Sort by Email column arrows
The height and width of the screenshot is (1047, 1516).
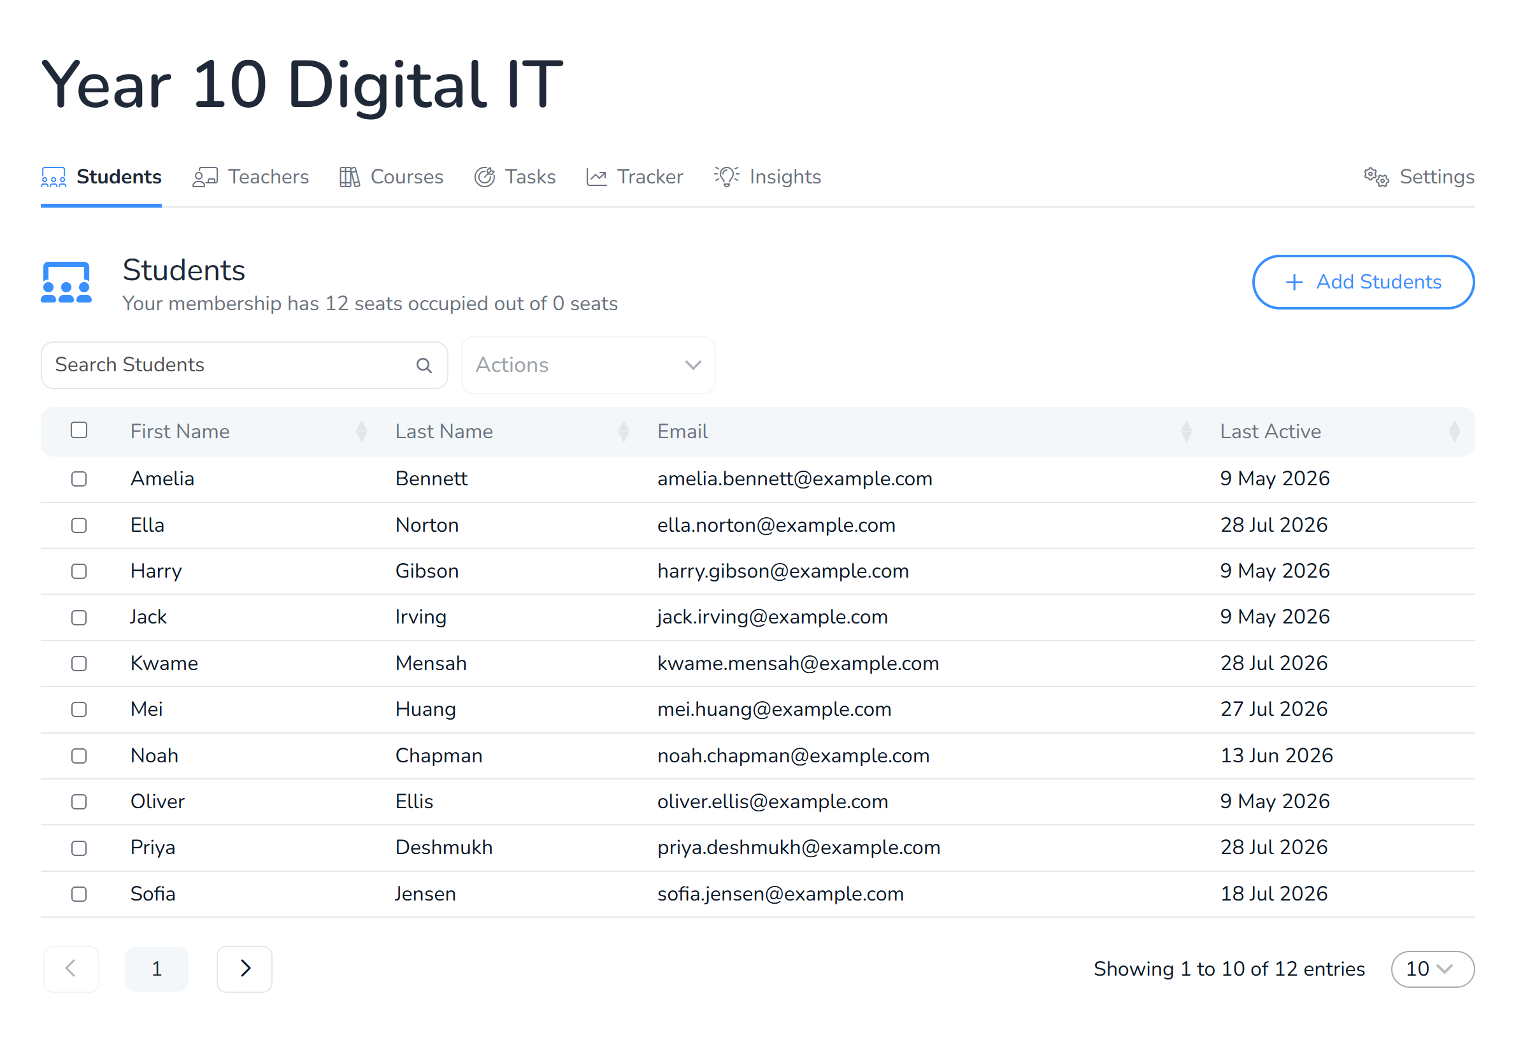coord(1186,432)
